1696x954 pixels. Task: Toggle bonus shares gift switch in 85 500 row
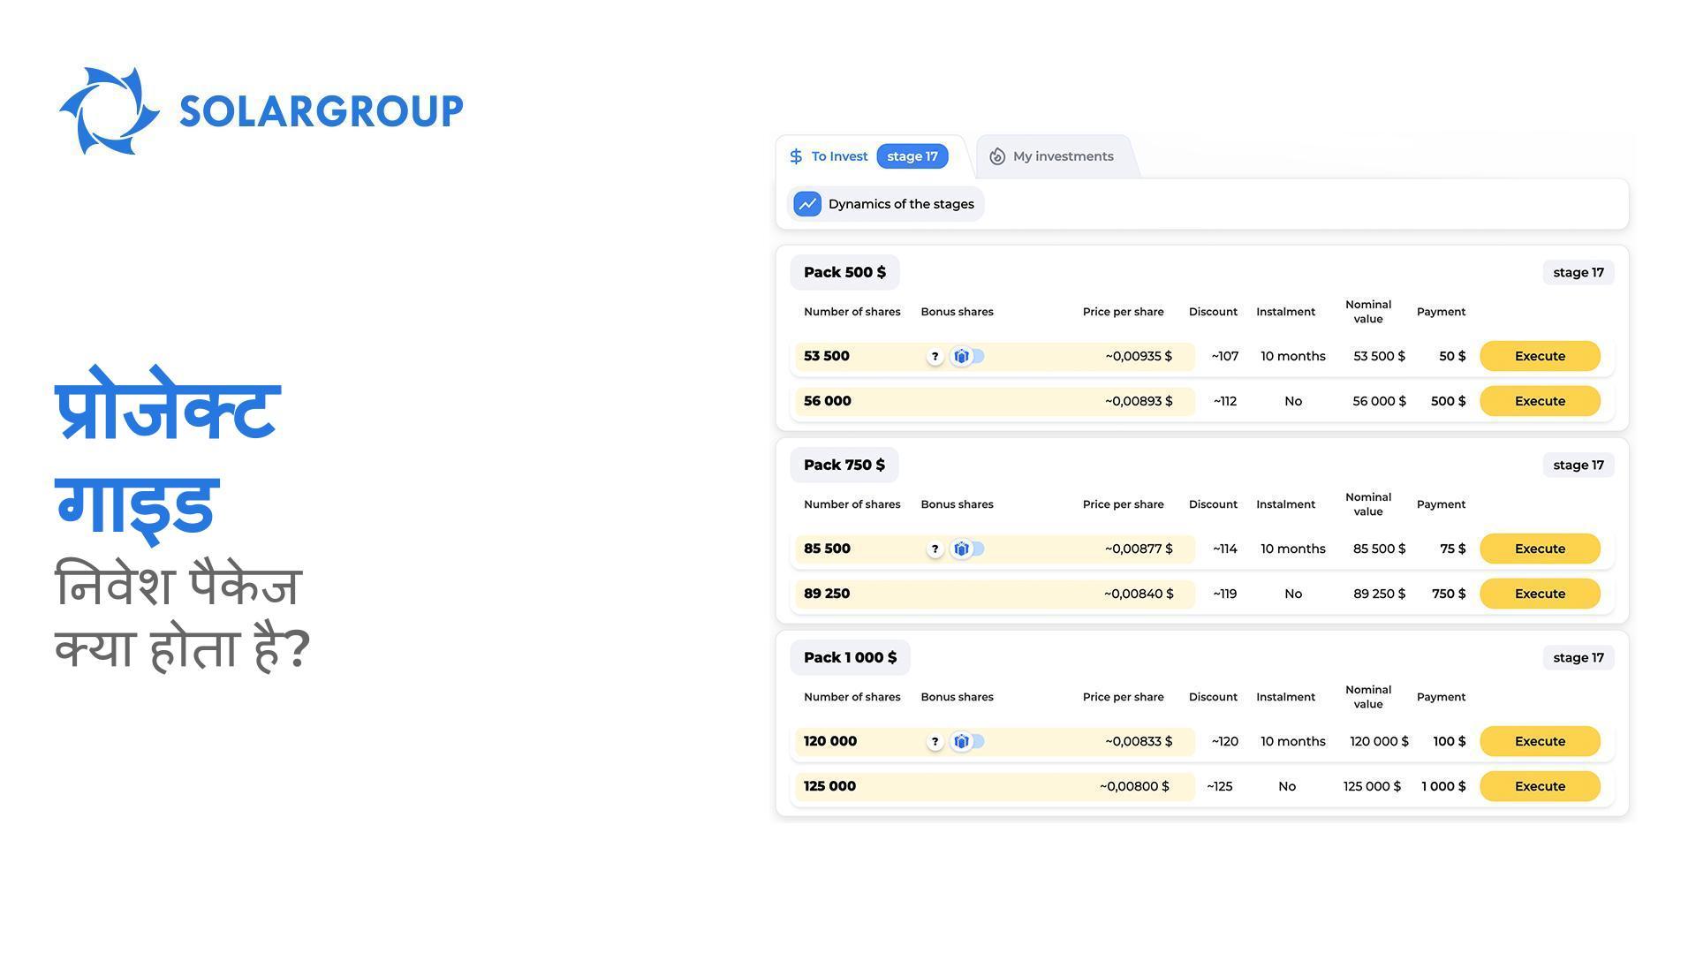(968, 549)
